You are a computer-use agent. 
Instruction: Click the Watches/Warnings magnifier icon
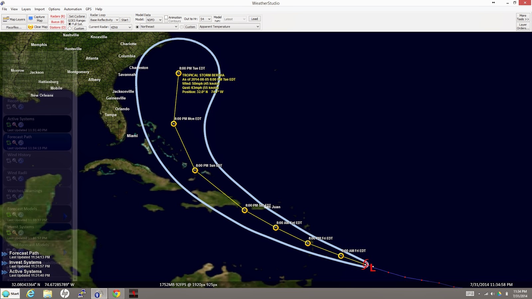tap(15, 196)
